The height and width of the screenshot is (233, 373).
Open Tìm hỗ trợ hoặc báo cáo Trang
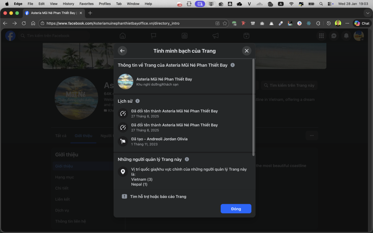(158, 197)
